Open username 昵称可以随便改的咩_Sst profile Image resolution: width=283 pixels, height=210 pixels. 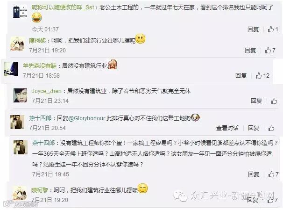(x=63, y=7)
